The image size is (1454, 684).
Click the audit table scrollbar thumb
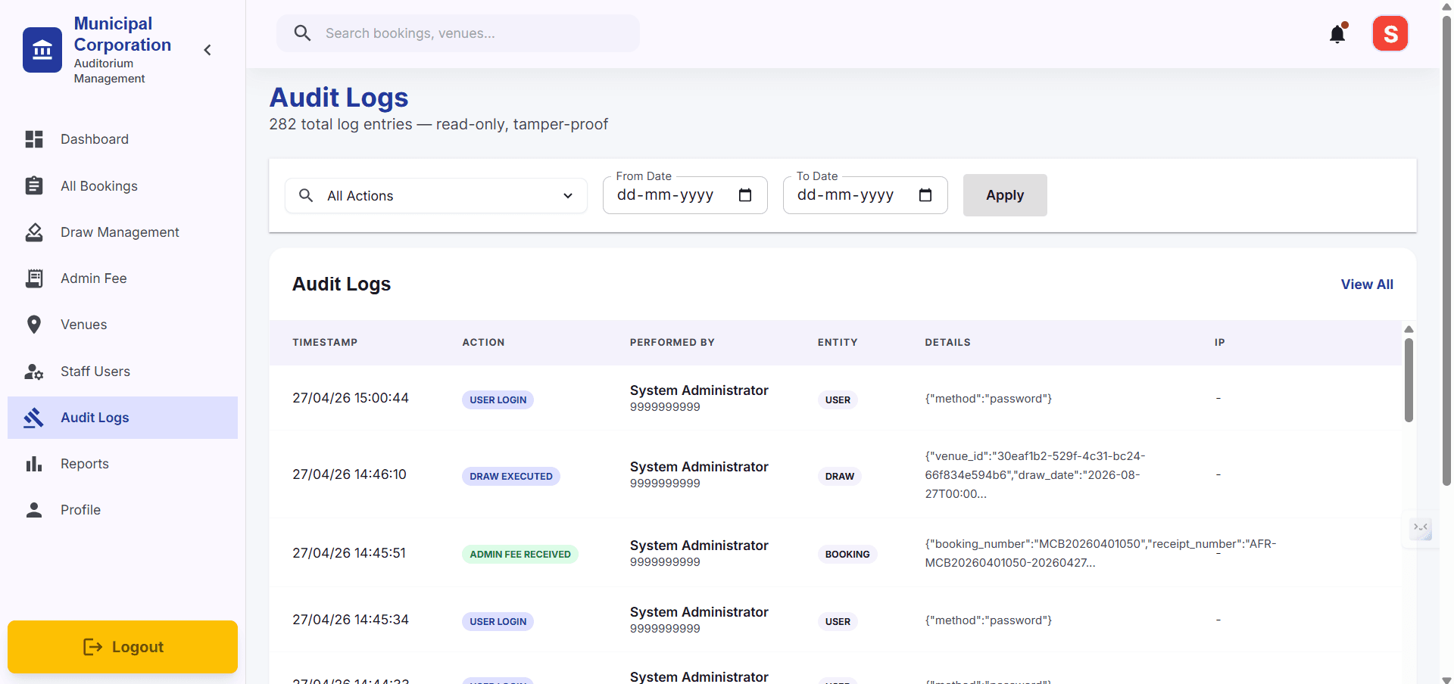1409,380
